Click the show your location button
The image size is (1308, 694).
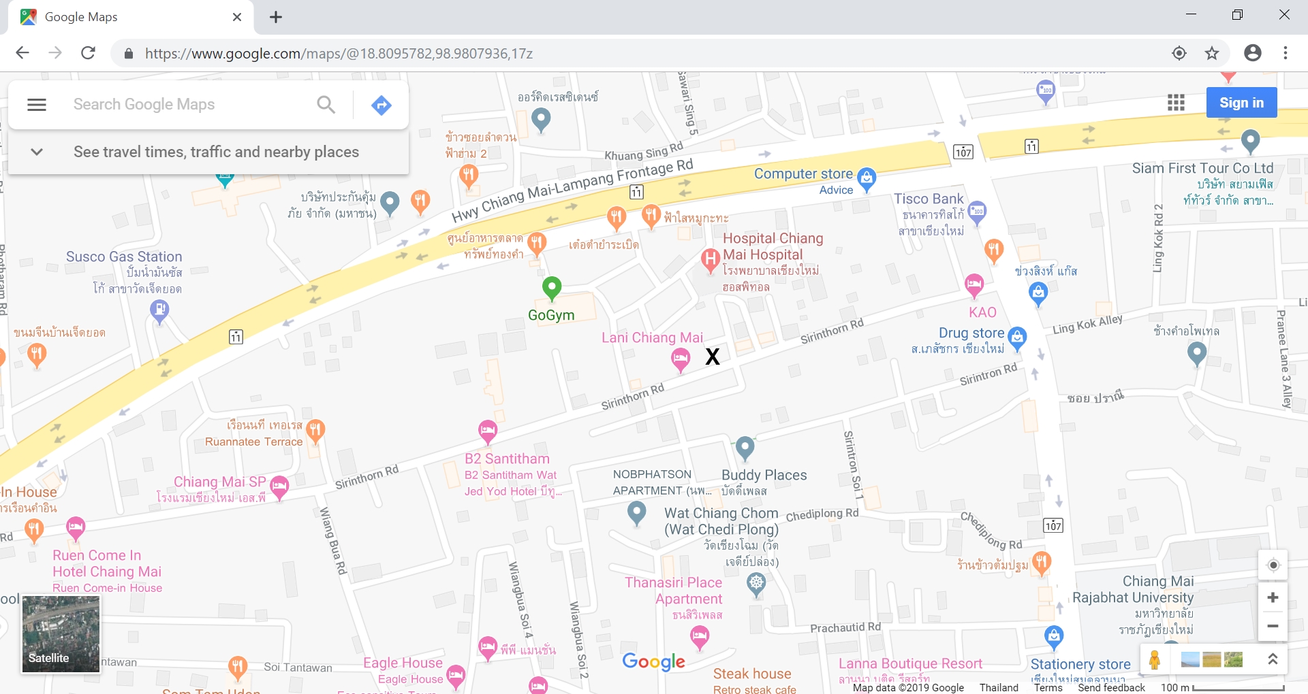pos(1273,565)
